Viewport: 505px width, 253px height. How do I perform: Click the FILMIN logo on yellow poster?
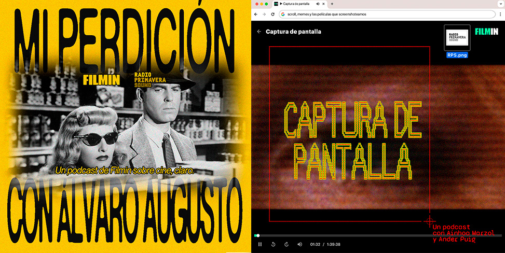click(101, 80)
